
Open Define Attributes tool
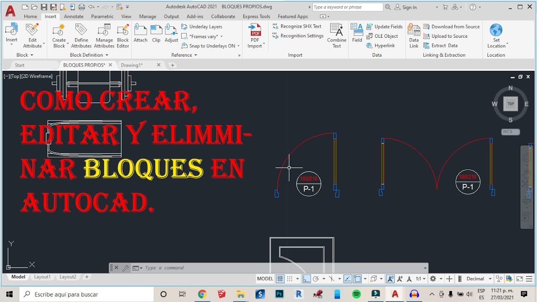(81, 36)
